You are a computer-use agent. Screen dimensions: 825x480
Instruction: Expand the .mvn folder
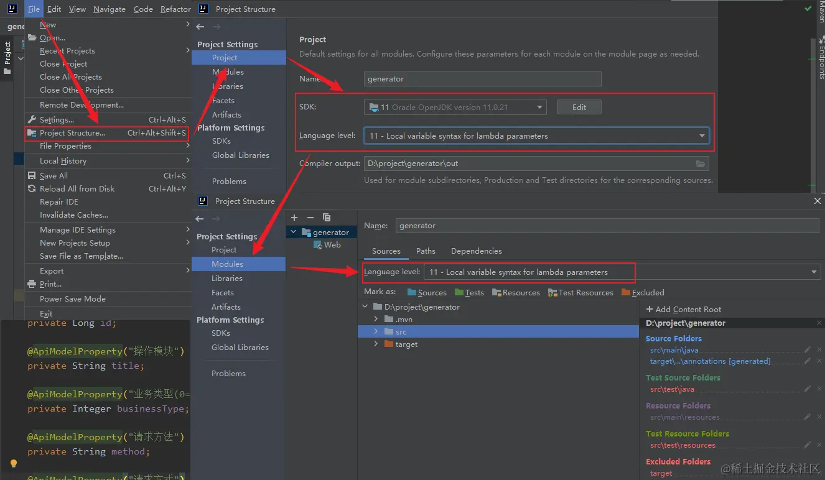(x=376, y=319)
